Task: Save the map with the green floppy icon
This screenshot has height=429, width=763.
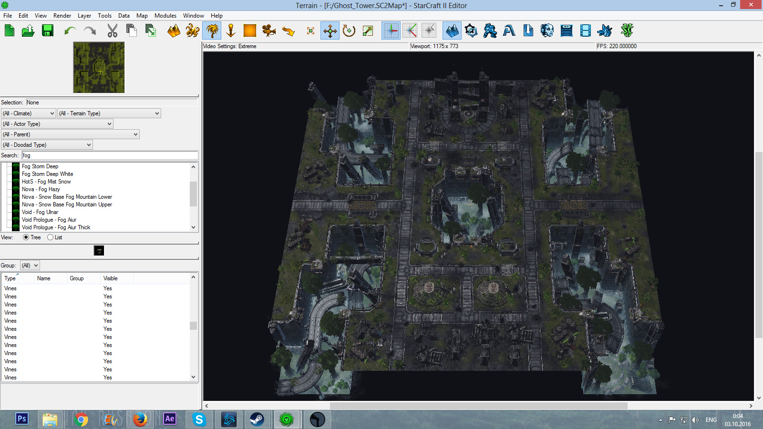Action: (48, 31)
